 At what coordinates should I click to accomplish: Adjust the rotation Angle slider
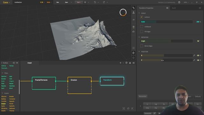pos(166,41)
